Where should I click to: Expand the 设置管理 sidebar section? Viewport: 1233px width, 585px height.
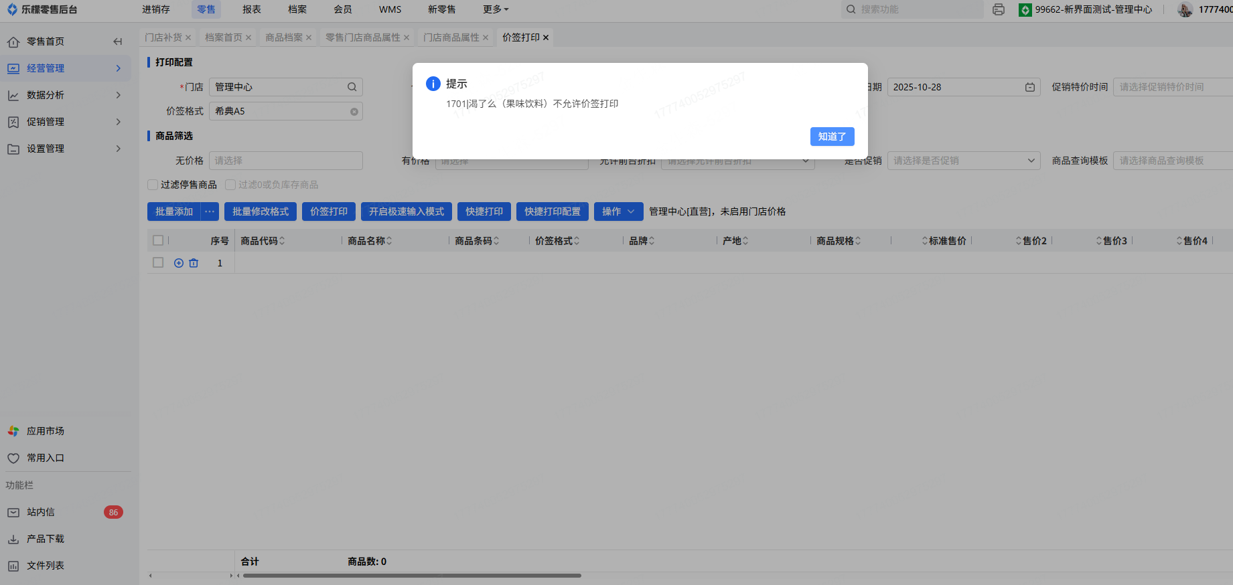coord(66,149)
